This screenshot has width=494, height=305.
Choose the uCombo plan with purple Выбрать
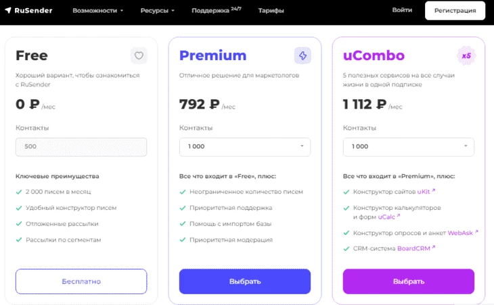(x=408, y=281)
